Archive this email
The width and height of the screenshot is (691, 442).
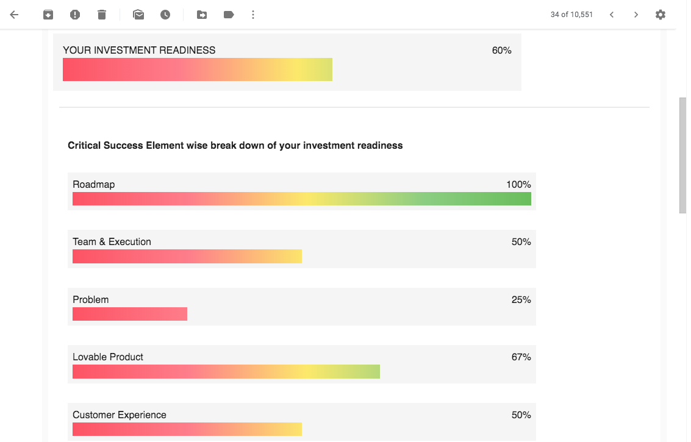point(48,14)
